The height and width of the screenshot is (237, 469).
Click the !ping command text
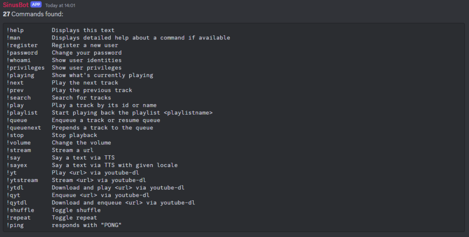[x=15, y=225]
